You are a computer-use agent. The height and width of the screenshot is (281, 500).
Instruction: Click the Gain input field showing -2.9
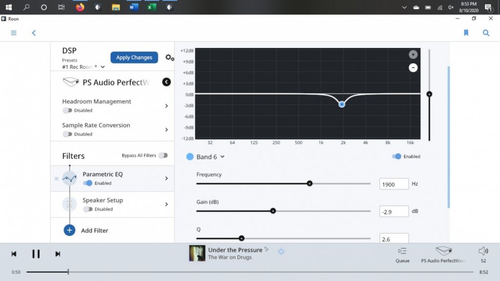[394, 212]
